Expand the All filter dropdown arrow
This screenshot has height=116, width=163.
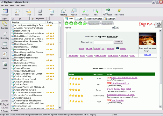pyautogui.click(x=28, y=18)
